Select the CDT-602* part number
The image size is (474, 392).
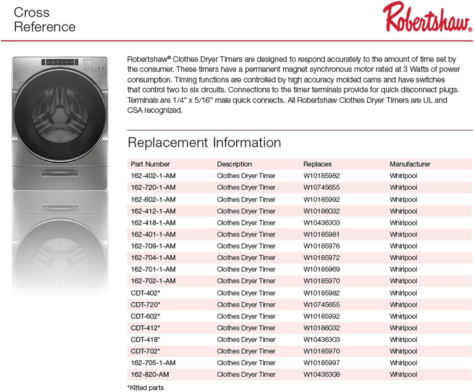[145, 316]
